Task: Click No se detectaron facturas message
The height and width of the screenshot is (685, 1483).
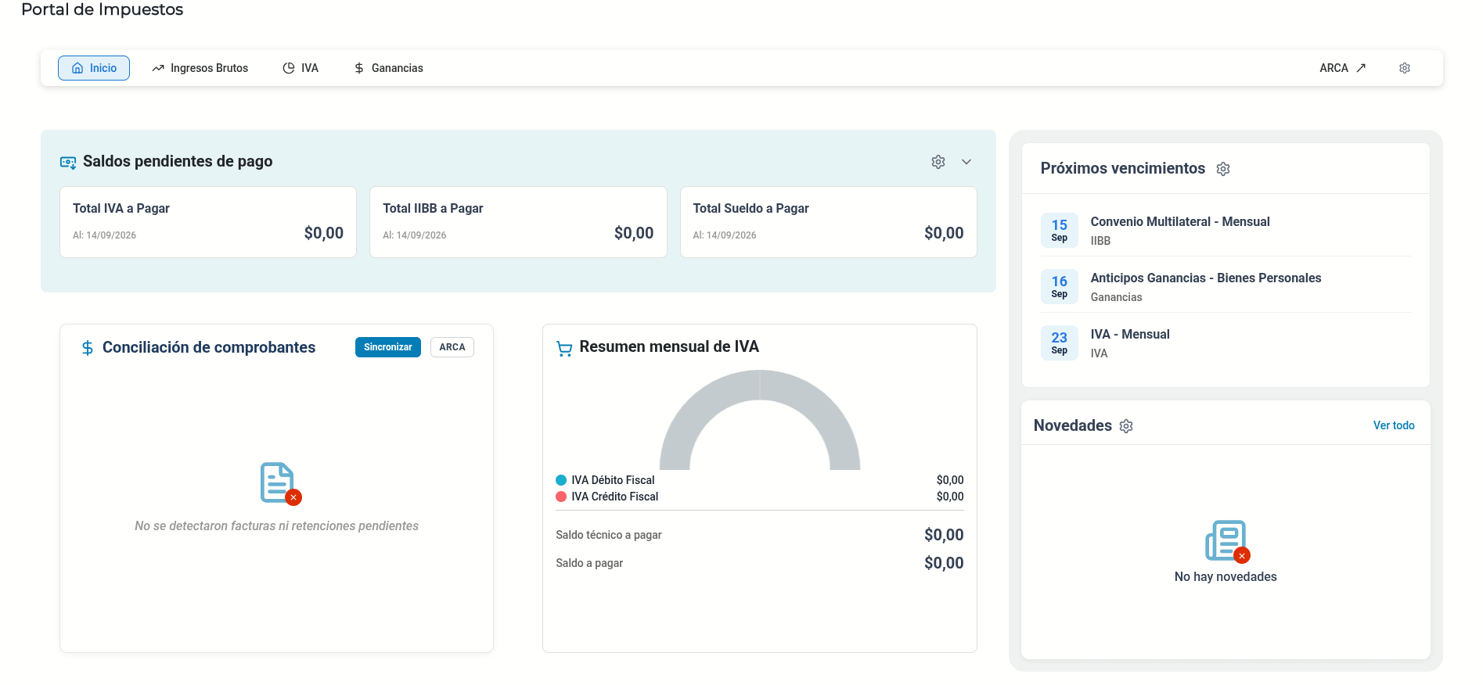Action: point(276,526)
